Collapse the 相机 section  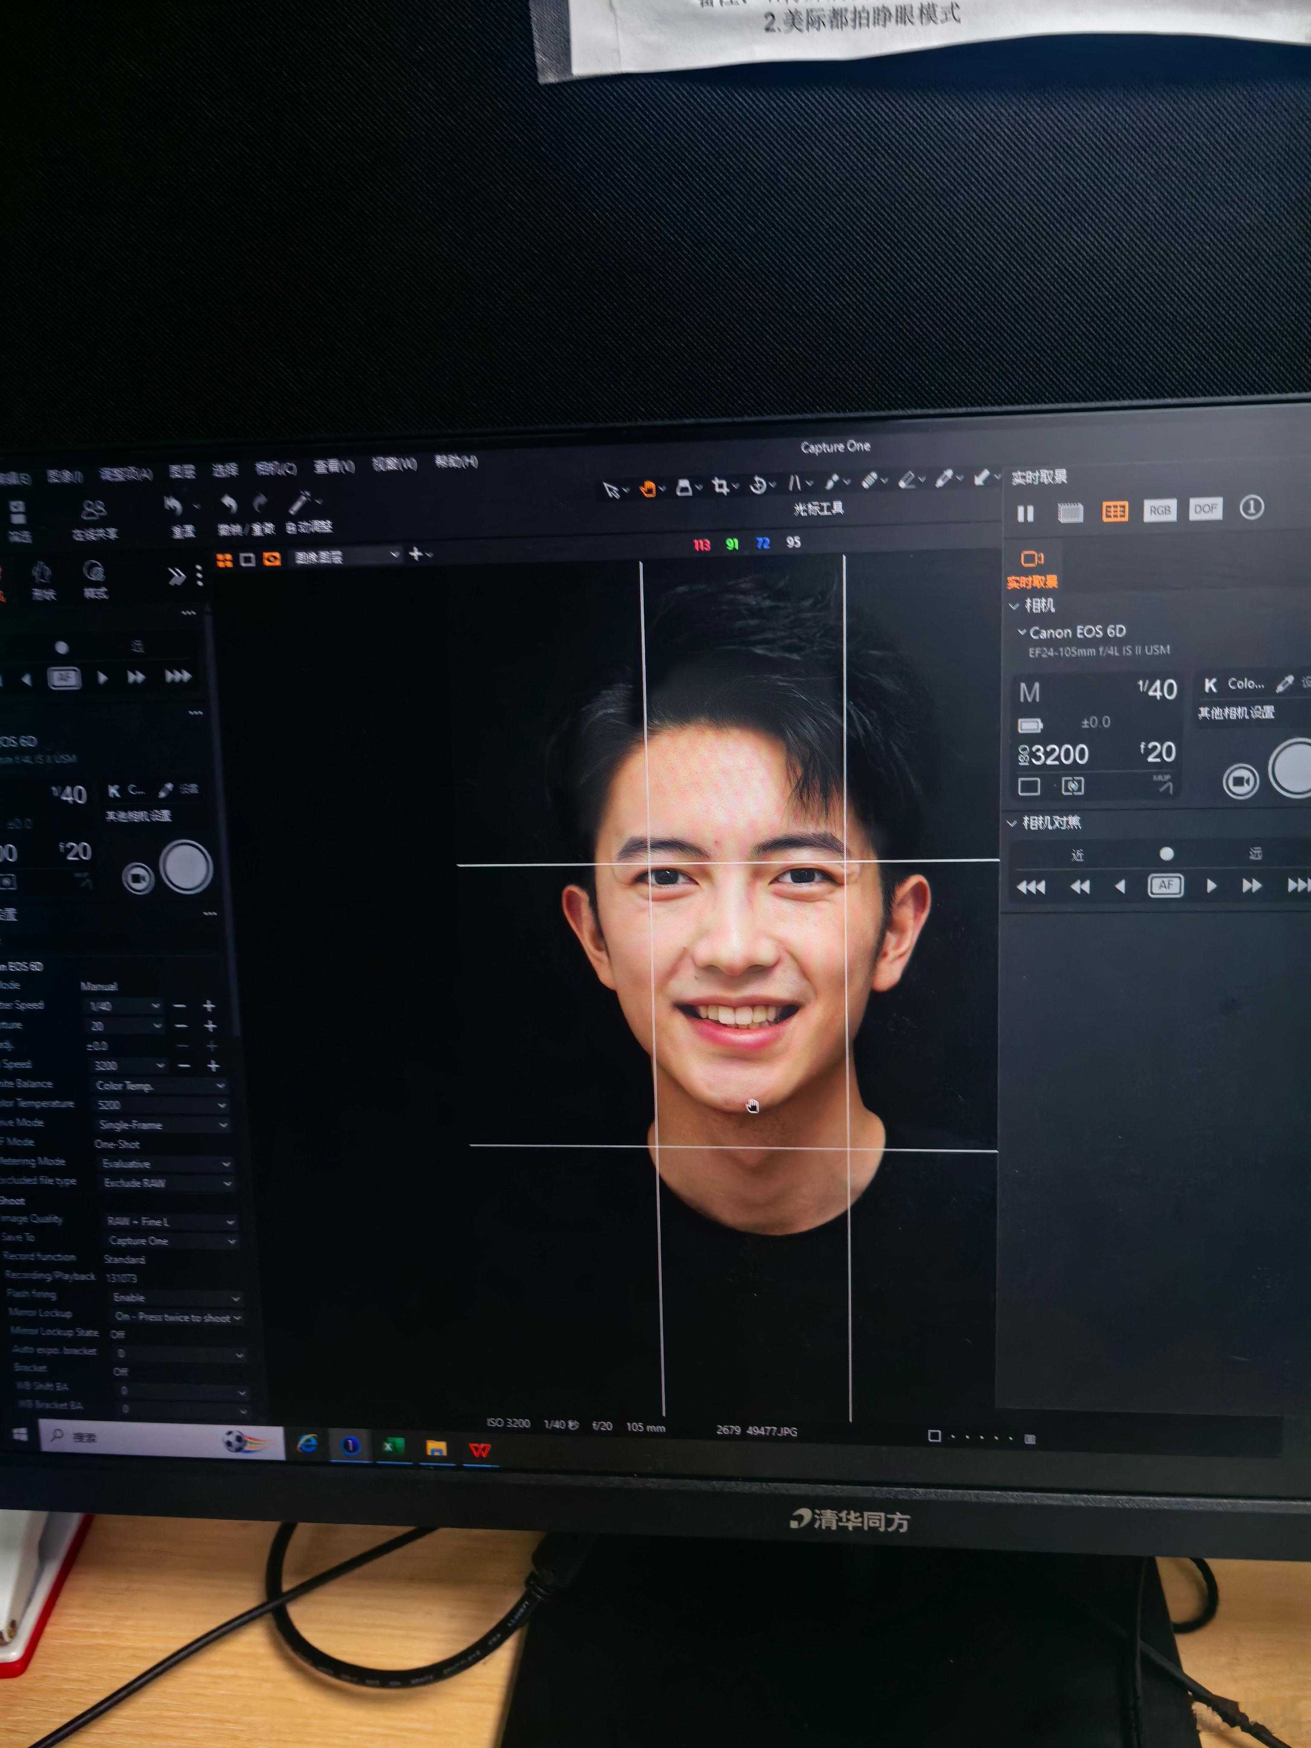tap(1014, 606)
